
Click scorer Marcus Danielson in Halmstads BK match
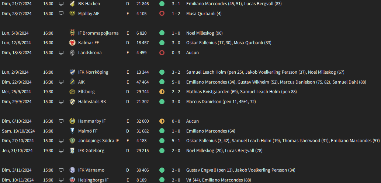(204, 102)
